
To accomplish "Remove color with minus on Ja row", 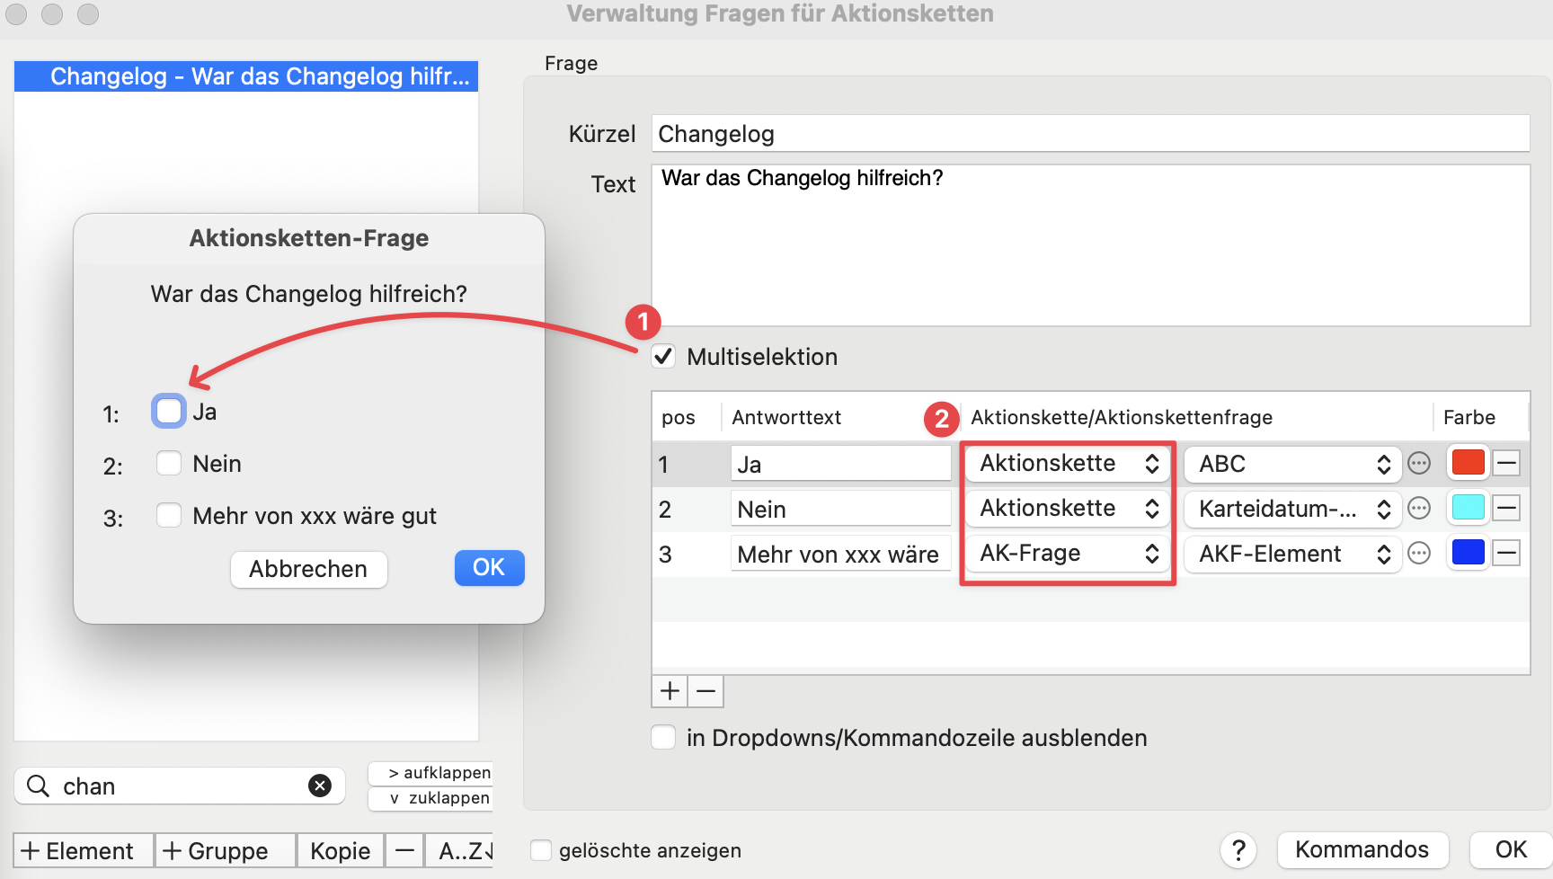I will 1507,464.
